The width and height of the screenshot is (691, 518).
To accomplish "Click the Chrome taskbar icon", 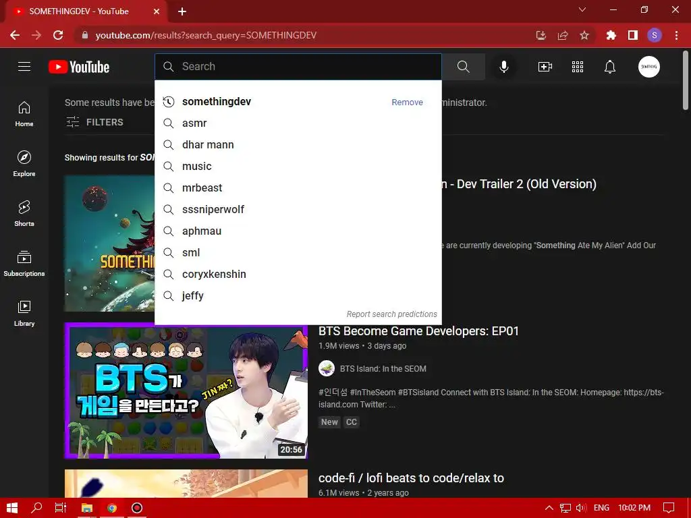I will (112, 508).
